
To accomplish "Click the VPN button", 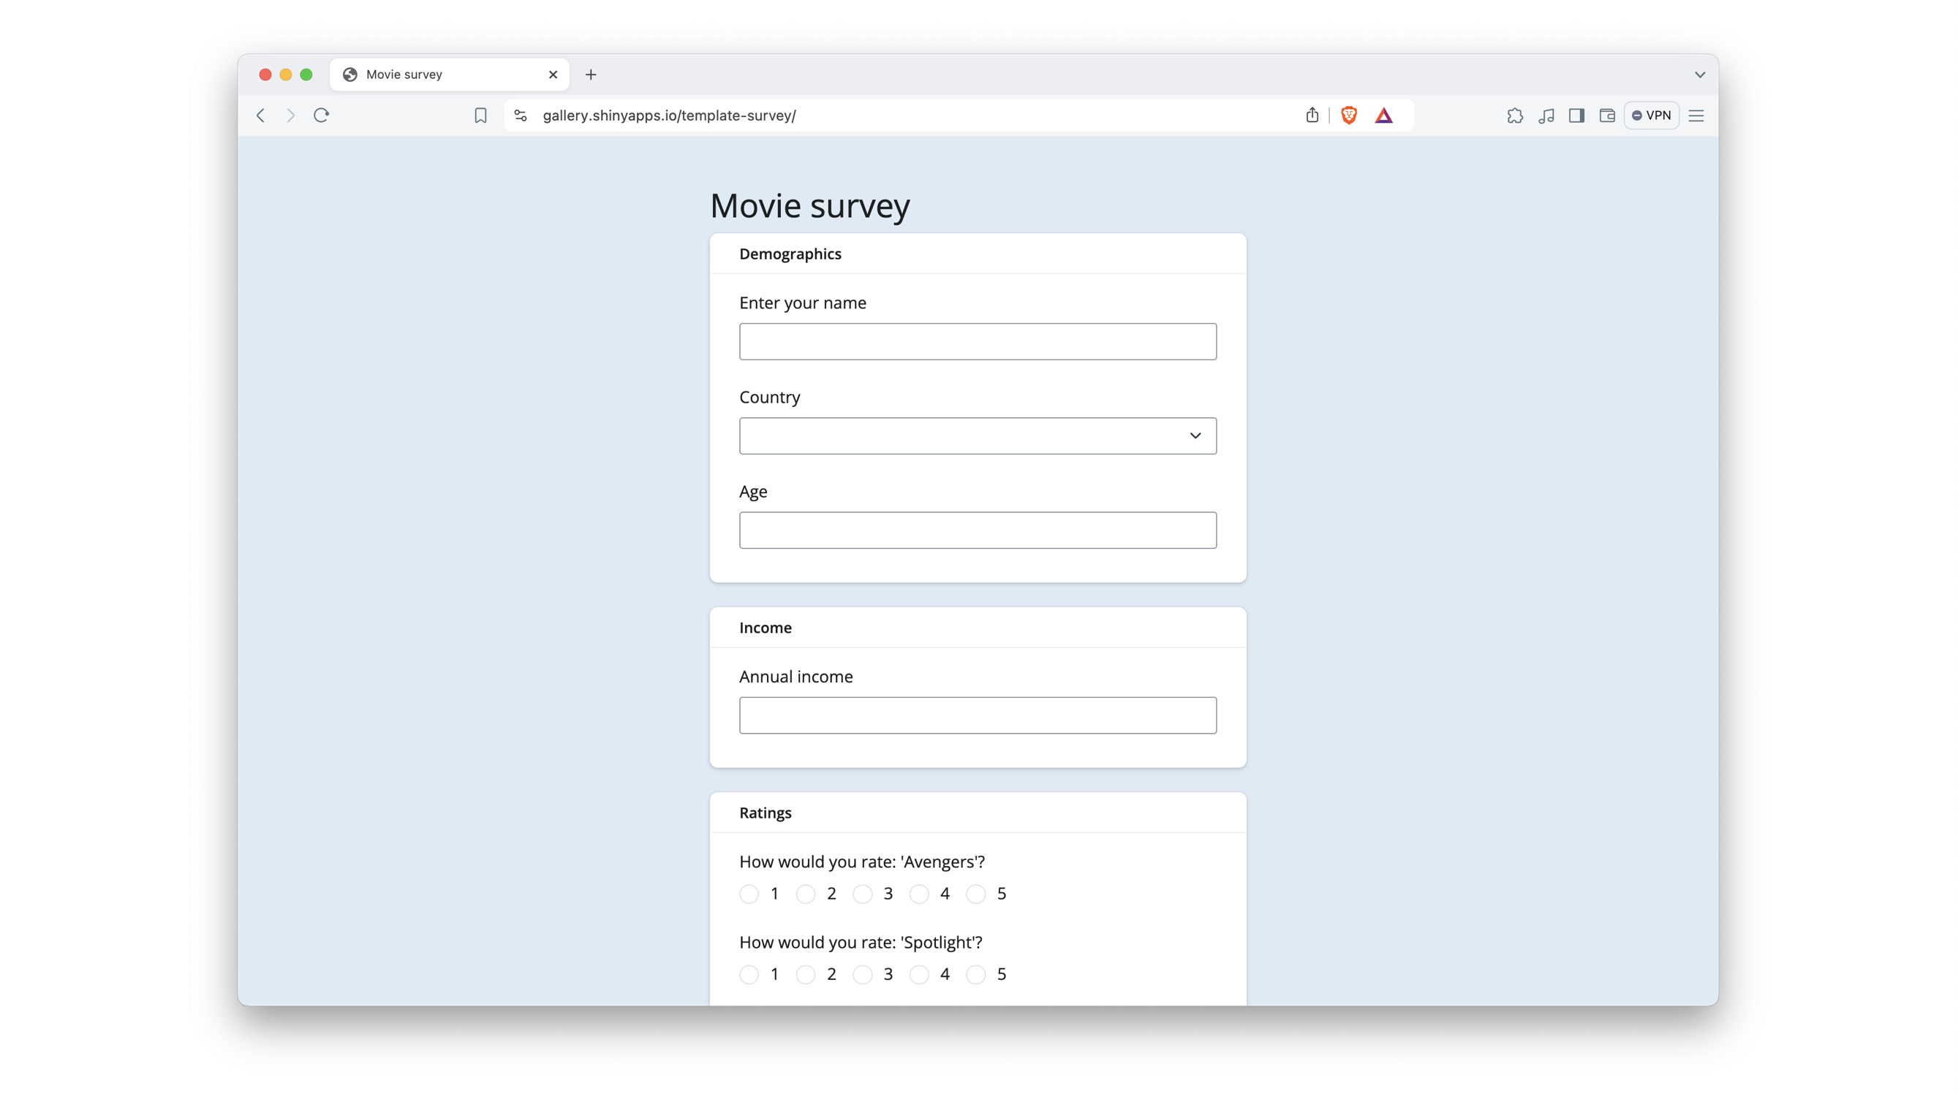I will click(x=1651, y=115).
